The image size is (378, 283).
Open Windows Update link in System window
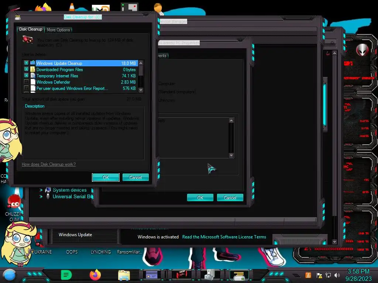(x=75, y=235)
